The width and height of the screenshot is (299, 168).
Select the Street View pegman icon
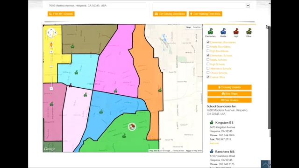coord(51,45)
